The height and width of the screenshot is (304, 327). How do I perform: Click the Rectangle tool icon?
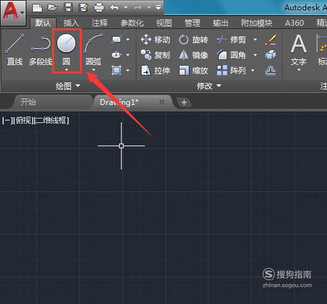117,40
